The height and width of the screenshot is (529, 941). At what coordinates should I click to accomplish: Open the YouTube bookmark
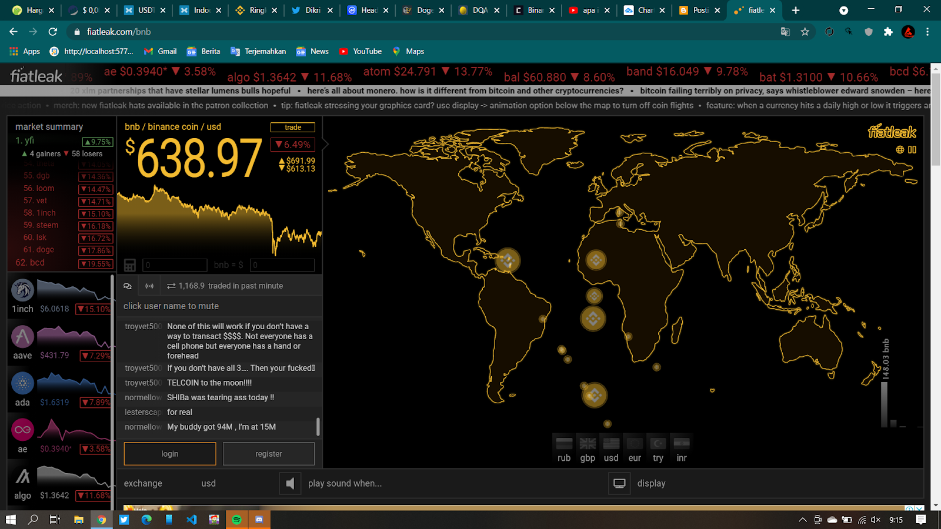point(361,51)
